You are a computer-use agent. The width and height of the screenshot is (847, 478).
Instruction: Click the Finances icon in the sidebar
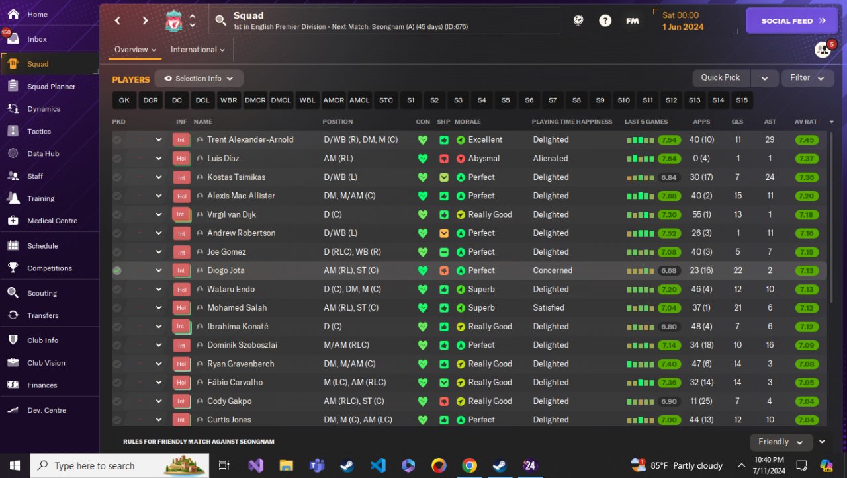pos(13,385)
